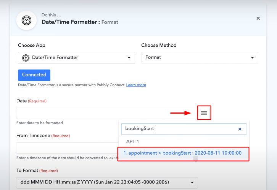This screenshot has width=277, height=190.
Task: Clear the bookingStart search text with X
Action: [x=240, y=129]
